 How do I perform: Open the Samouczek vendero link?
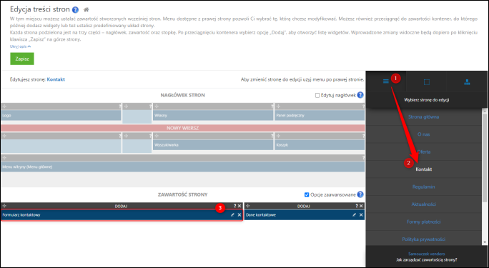(x=426, y=254)
